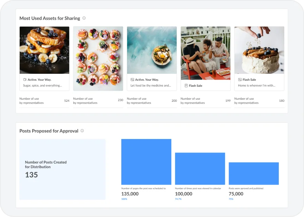Open the French toast with blueberries thumbnail
Viewport: 304px width, 217px height.
pos(44,50)
